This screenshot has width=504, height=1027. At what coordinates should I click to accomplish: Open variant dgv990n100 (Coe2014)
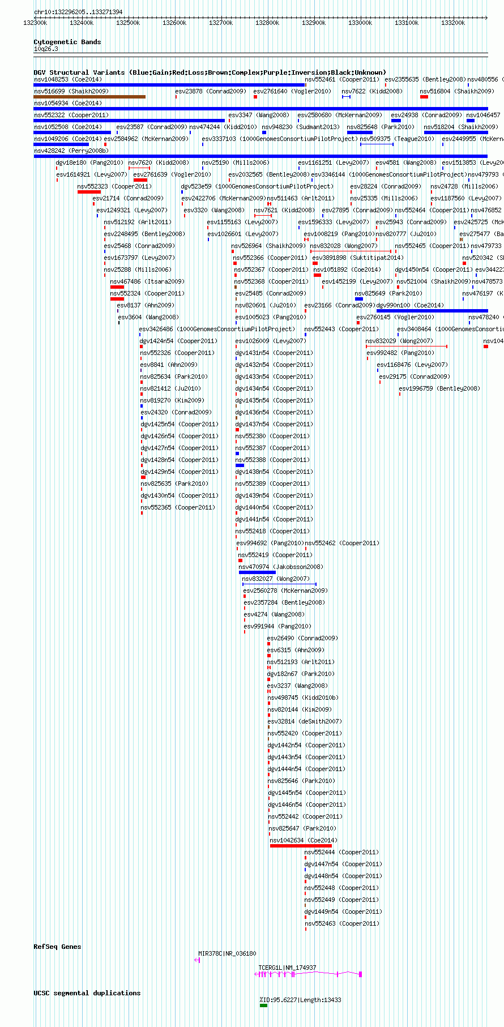410,305
